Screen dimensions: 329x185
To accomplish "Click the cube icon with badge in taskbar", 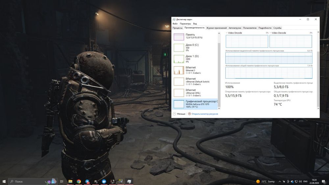I will point(96,181).
